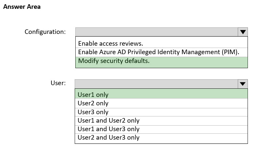Image resolution: width=258 pixels, height=152 pixels.
Task: Open the Configuration dropdown arrow
Action: pos(243,32)
